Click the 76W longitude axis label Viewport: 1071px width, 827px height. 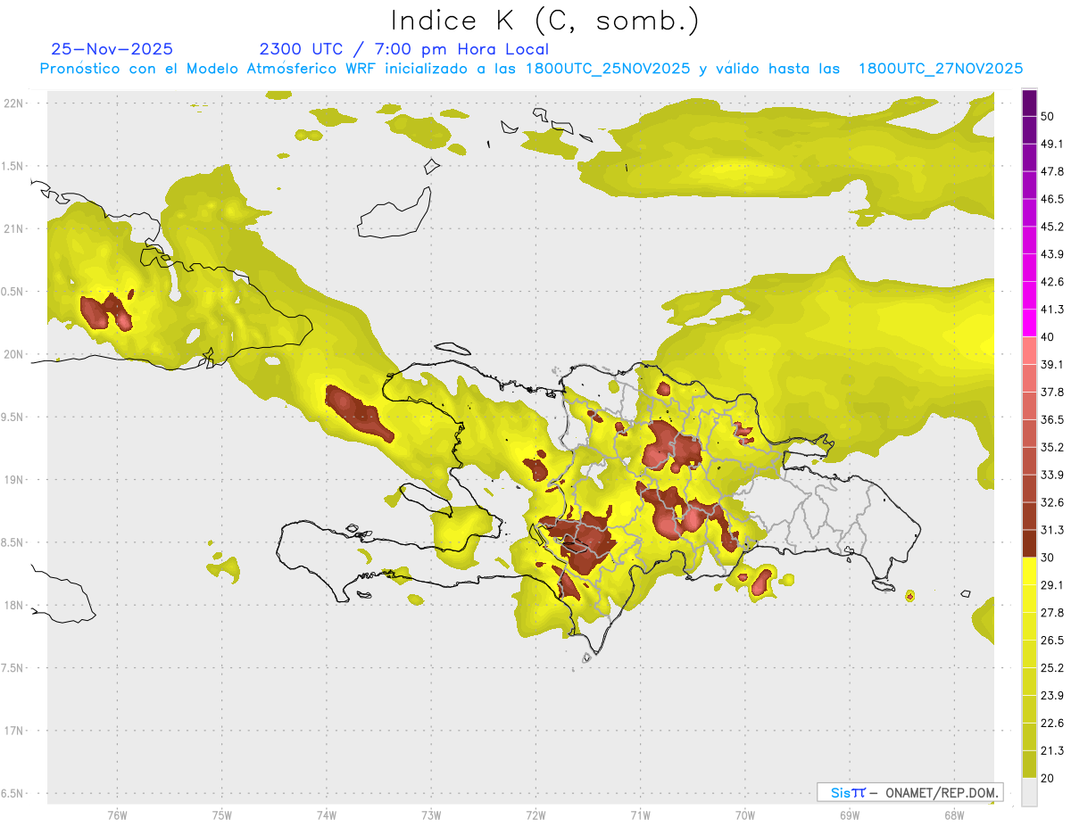(x=117, y=815)
